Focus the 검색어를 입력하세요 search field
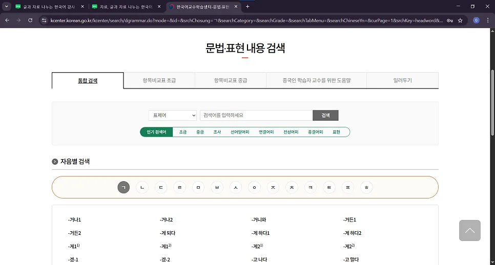This screenshot has width=495, height=265. click(x=256, y=115)
